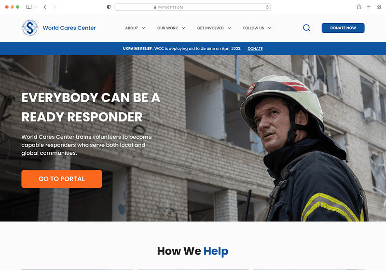Click the orange Go To Portal button
386x270 pixels.
pos(62,179)
